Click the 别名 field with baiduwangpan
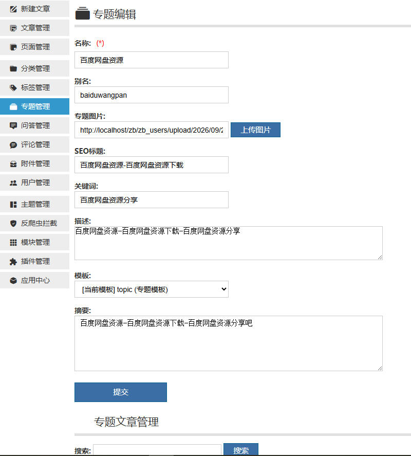411x456 pixels. (152, 95)
